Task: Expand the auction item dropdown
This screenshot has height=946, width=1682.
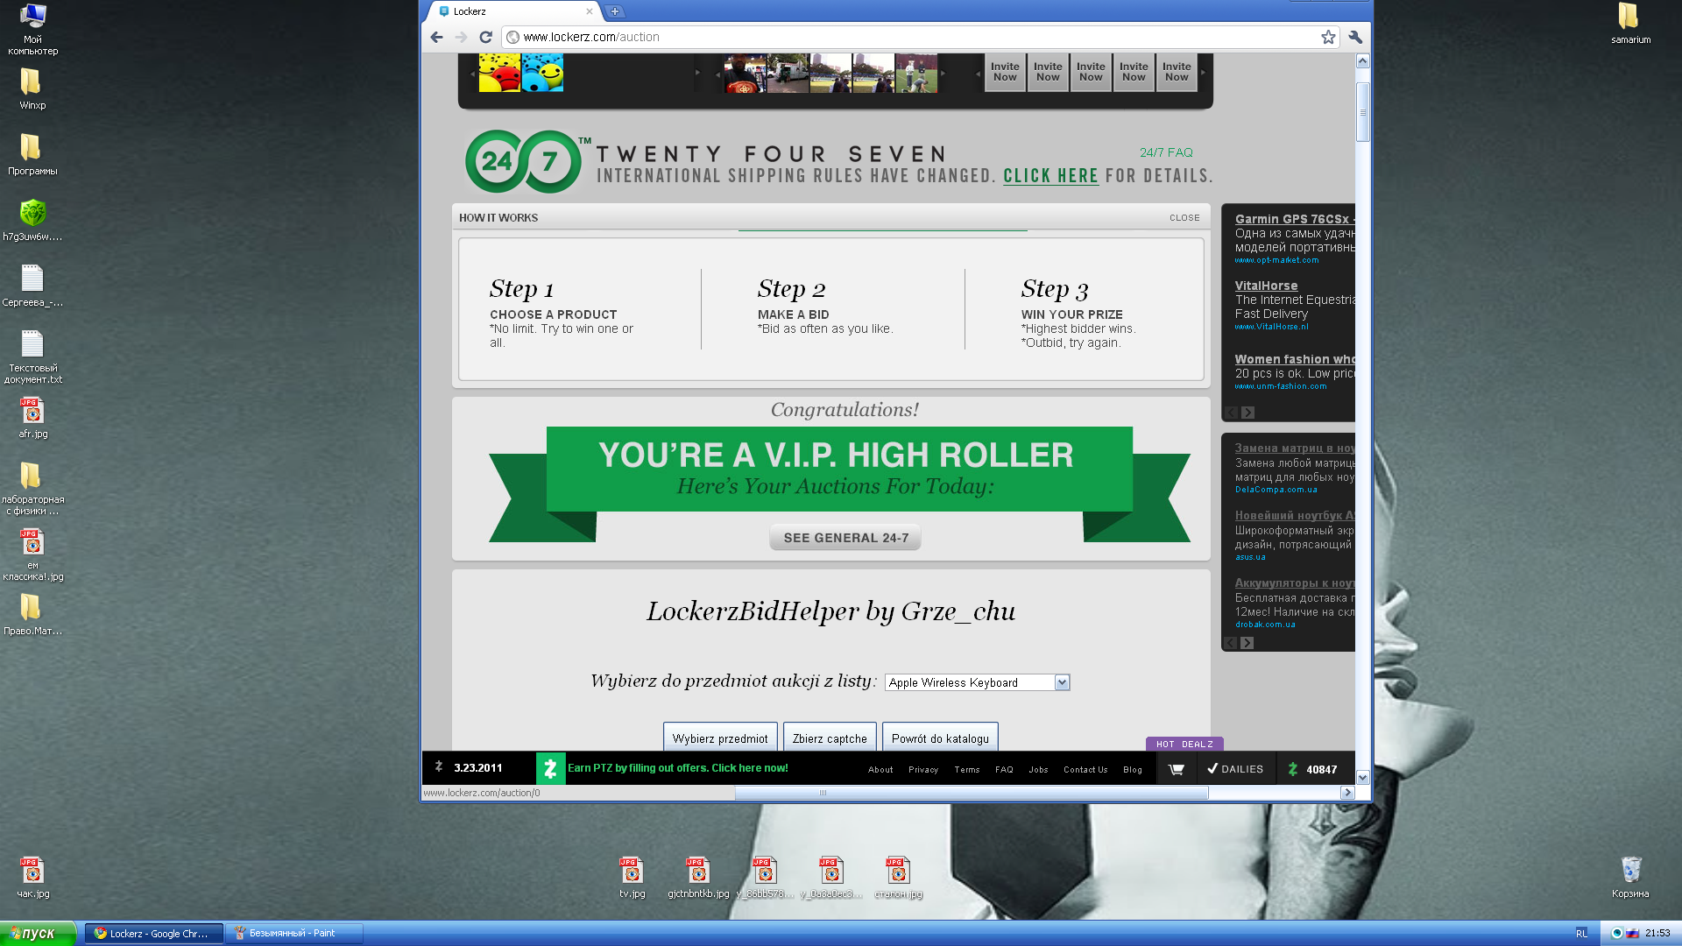Action: pos(1062,682)
